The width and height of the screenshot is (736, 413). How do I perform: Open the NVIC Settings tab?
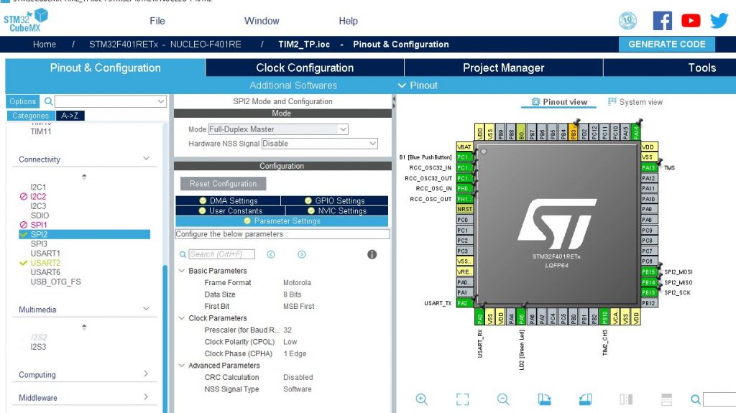click(337, 210)
